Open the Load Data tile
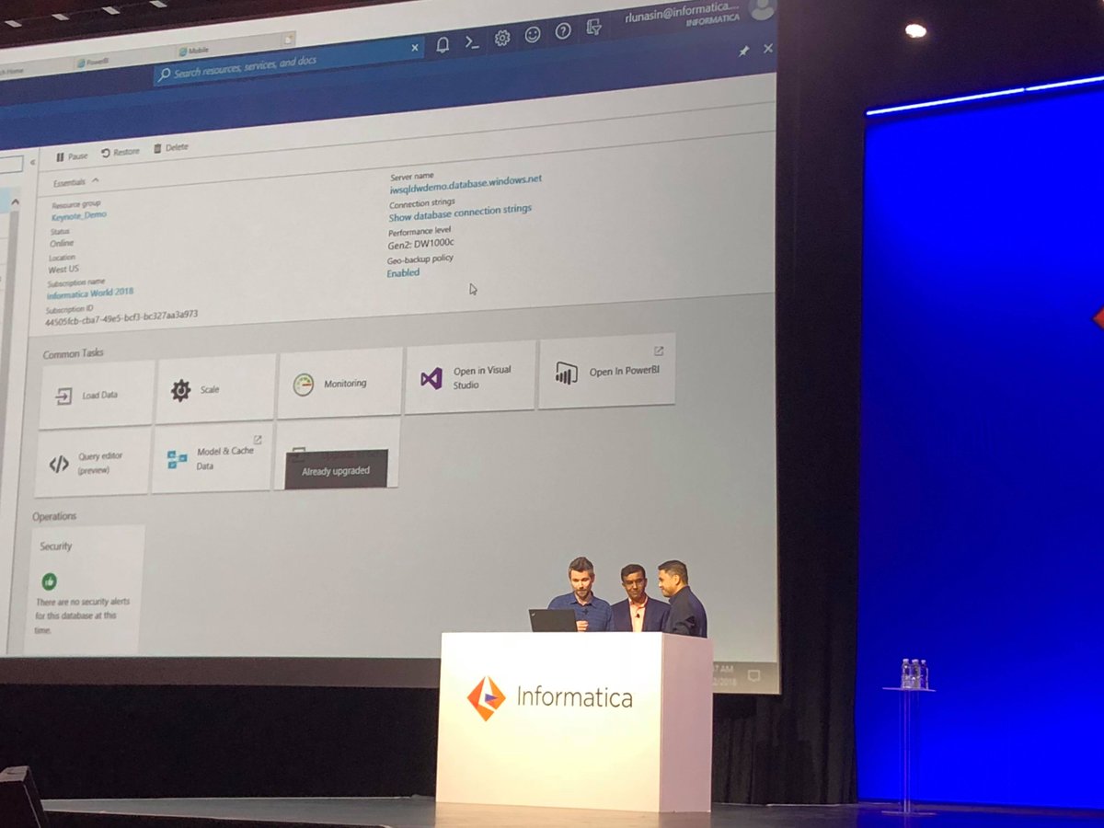1104x828 pixels. click(97, 396)
